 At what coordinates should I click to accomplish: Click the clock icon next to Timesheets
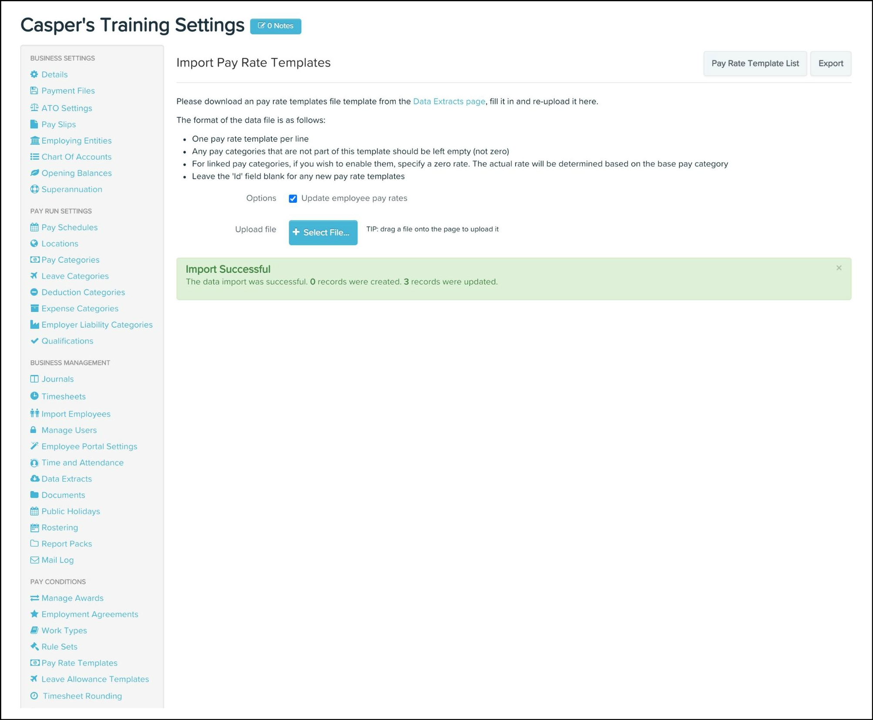tap(34, 396)
